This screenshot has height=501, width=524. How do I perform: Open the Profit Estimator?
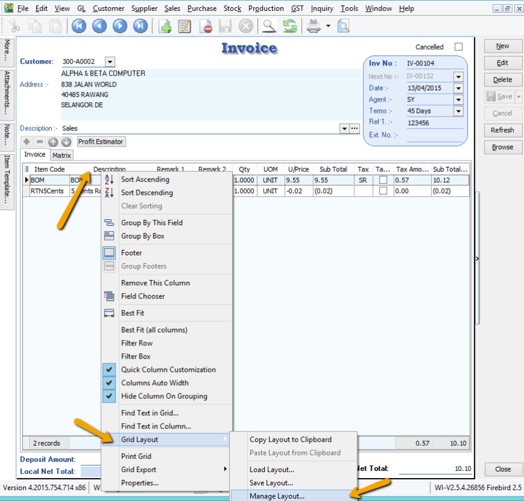(100, 141)
